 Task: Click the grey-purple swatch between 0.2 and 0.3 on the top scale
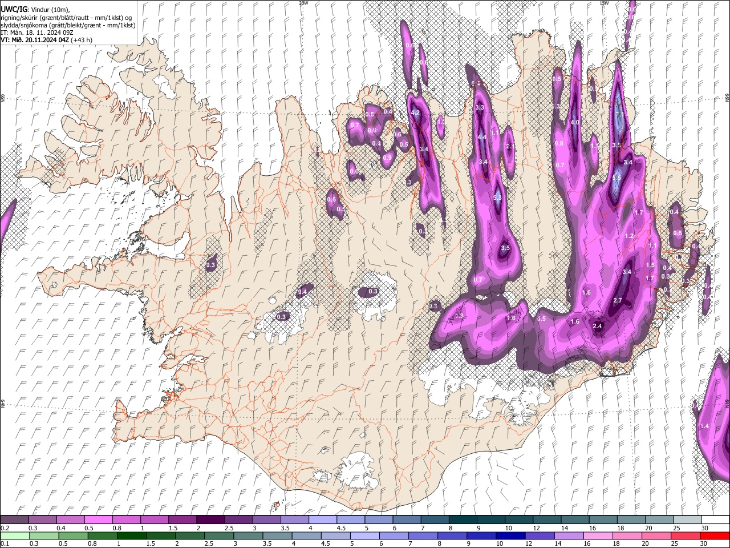[x=14, y=519]
